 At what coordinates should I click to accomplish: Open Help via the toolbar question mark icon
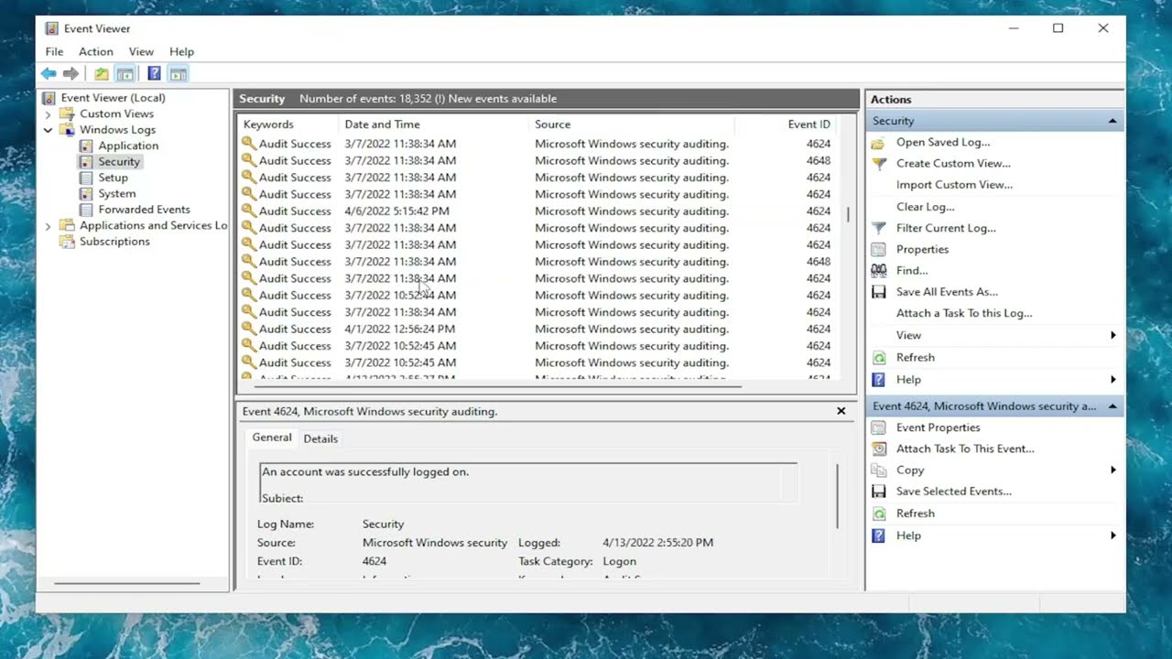154,74
